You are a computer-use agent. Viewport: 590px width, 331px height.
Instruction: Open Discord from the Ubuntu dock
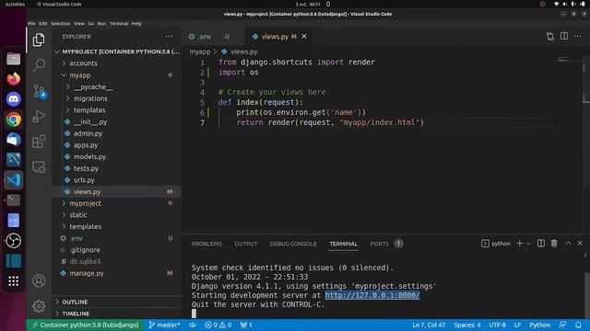coord(14,99)
